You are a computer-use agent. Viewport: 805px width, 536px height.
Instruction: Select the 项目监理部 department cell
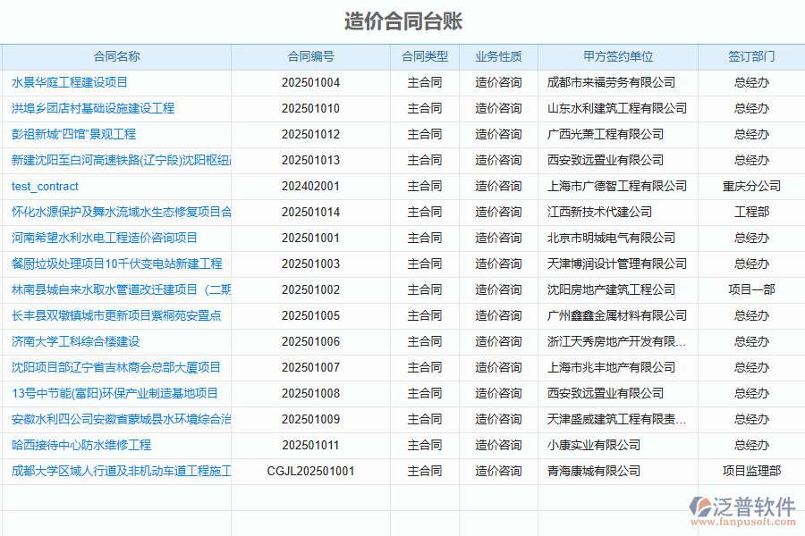tap(751, 471)
